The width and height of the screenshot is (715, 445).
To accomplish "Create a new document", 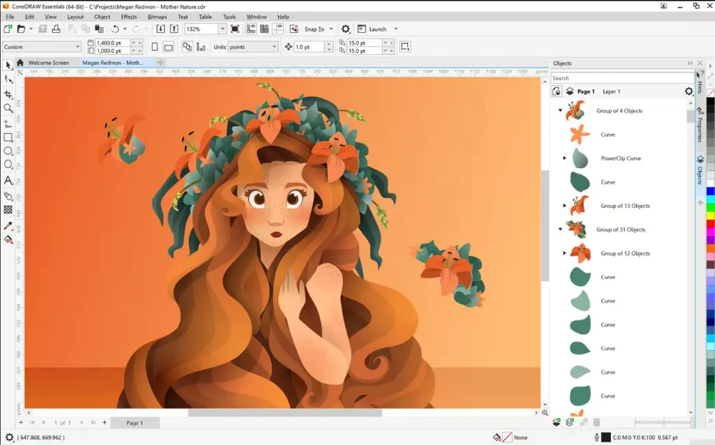I will click(x=8, y=29).
